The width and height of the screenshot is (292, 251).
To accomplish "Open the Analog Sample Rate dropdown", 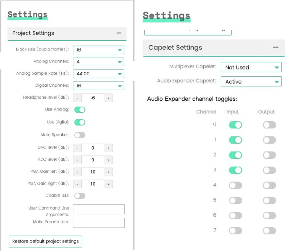I will click(x=98, y=74).
